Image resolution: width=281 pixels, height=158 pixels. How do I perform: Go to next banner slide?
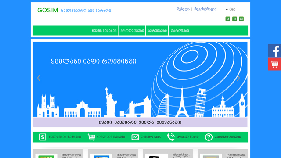click(238, 78)
